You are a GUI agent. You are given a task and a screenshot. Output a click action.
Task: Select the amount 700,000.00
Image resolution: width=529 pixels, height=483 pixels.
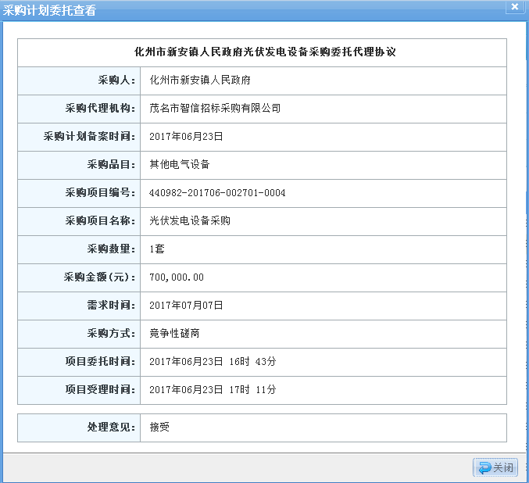tap(177, 277)
